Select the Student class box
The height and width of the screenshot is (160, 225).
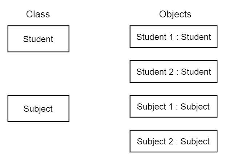[38, 39]
